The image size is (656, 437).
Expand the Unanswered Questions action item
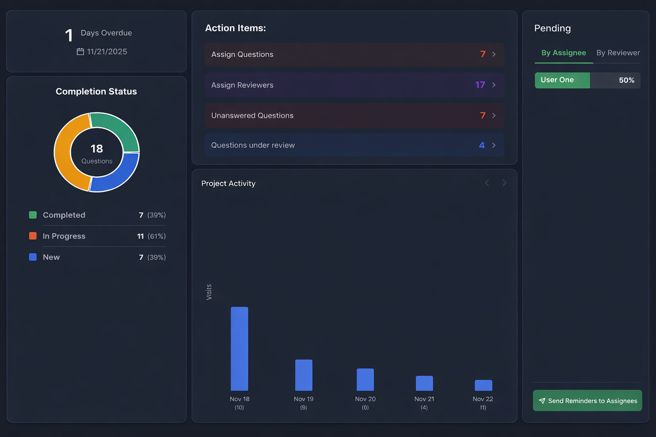pyautogui.click(x=354, y=115)
